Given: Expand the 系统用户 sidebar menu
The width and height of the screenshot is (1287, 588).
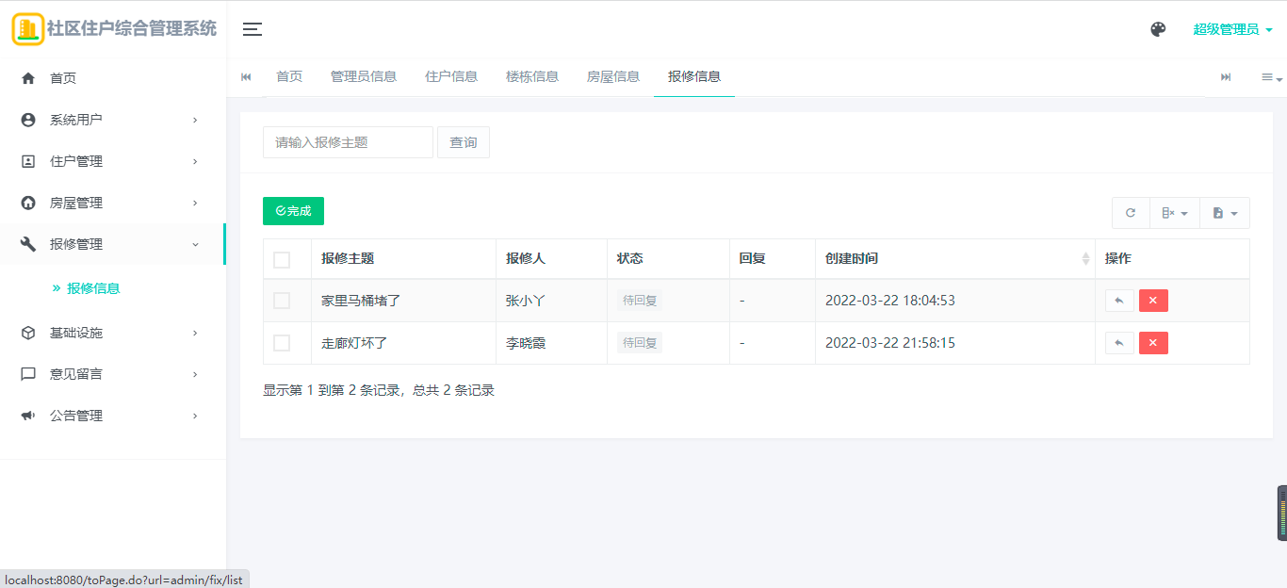Looking at the screenshot, I should (x=113, y=120).
